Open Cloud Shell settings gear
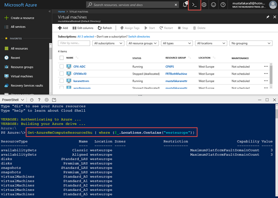Viewport: 278px width, 198px height. click(47, 100)
